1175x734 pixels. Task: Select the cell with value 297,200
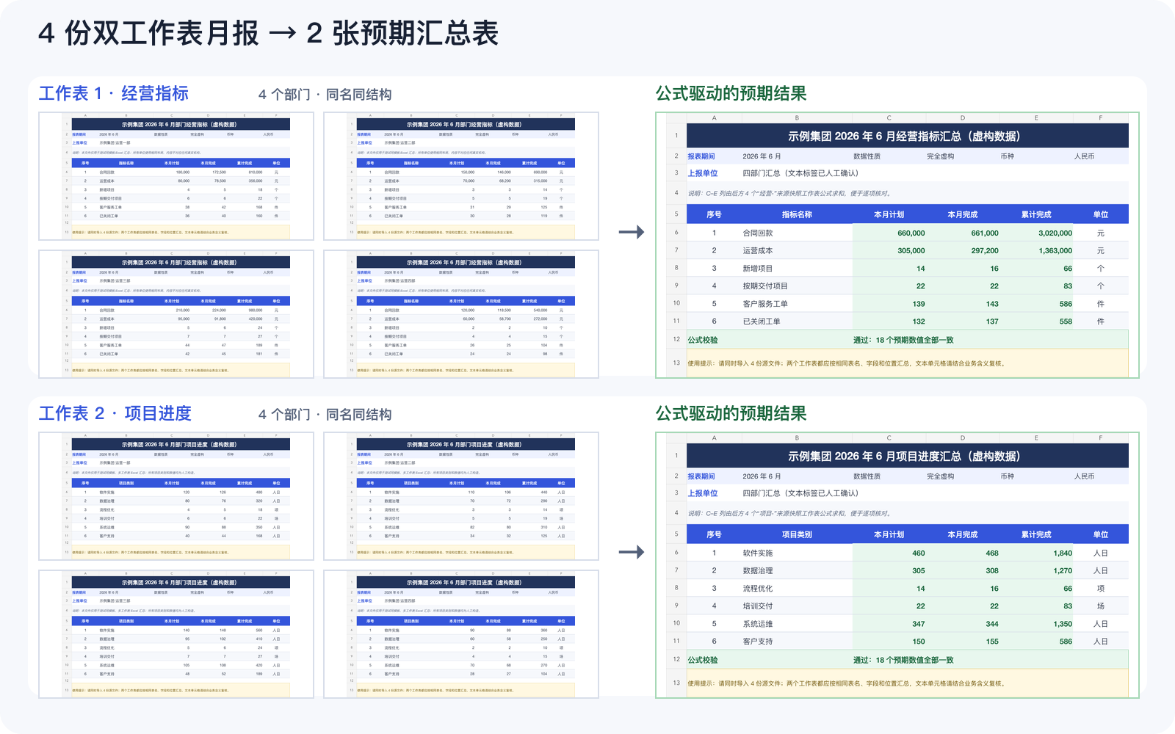pyautogui.click(x=963, y=250)
